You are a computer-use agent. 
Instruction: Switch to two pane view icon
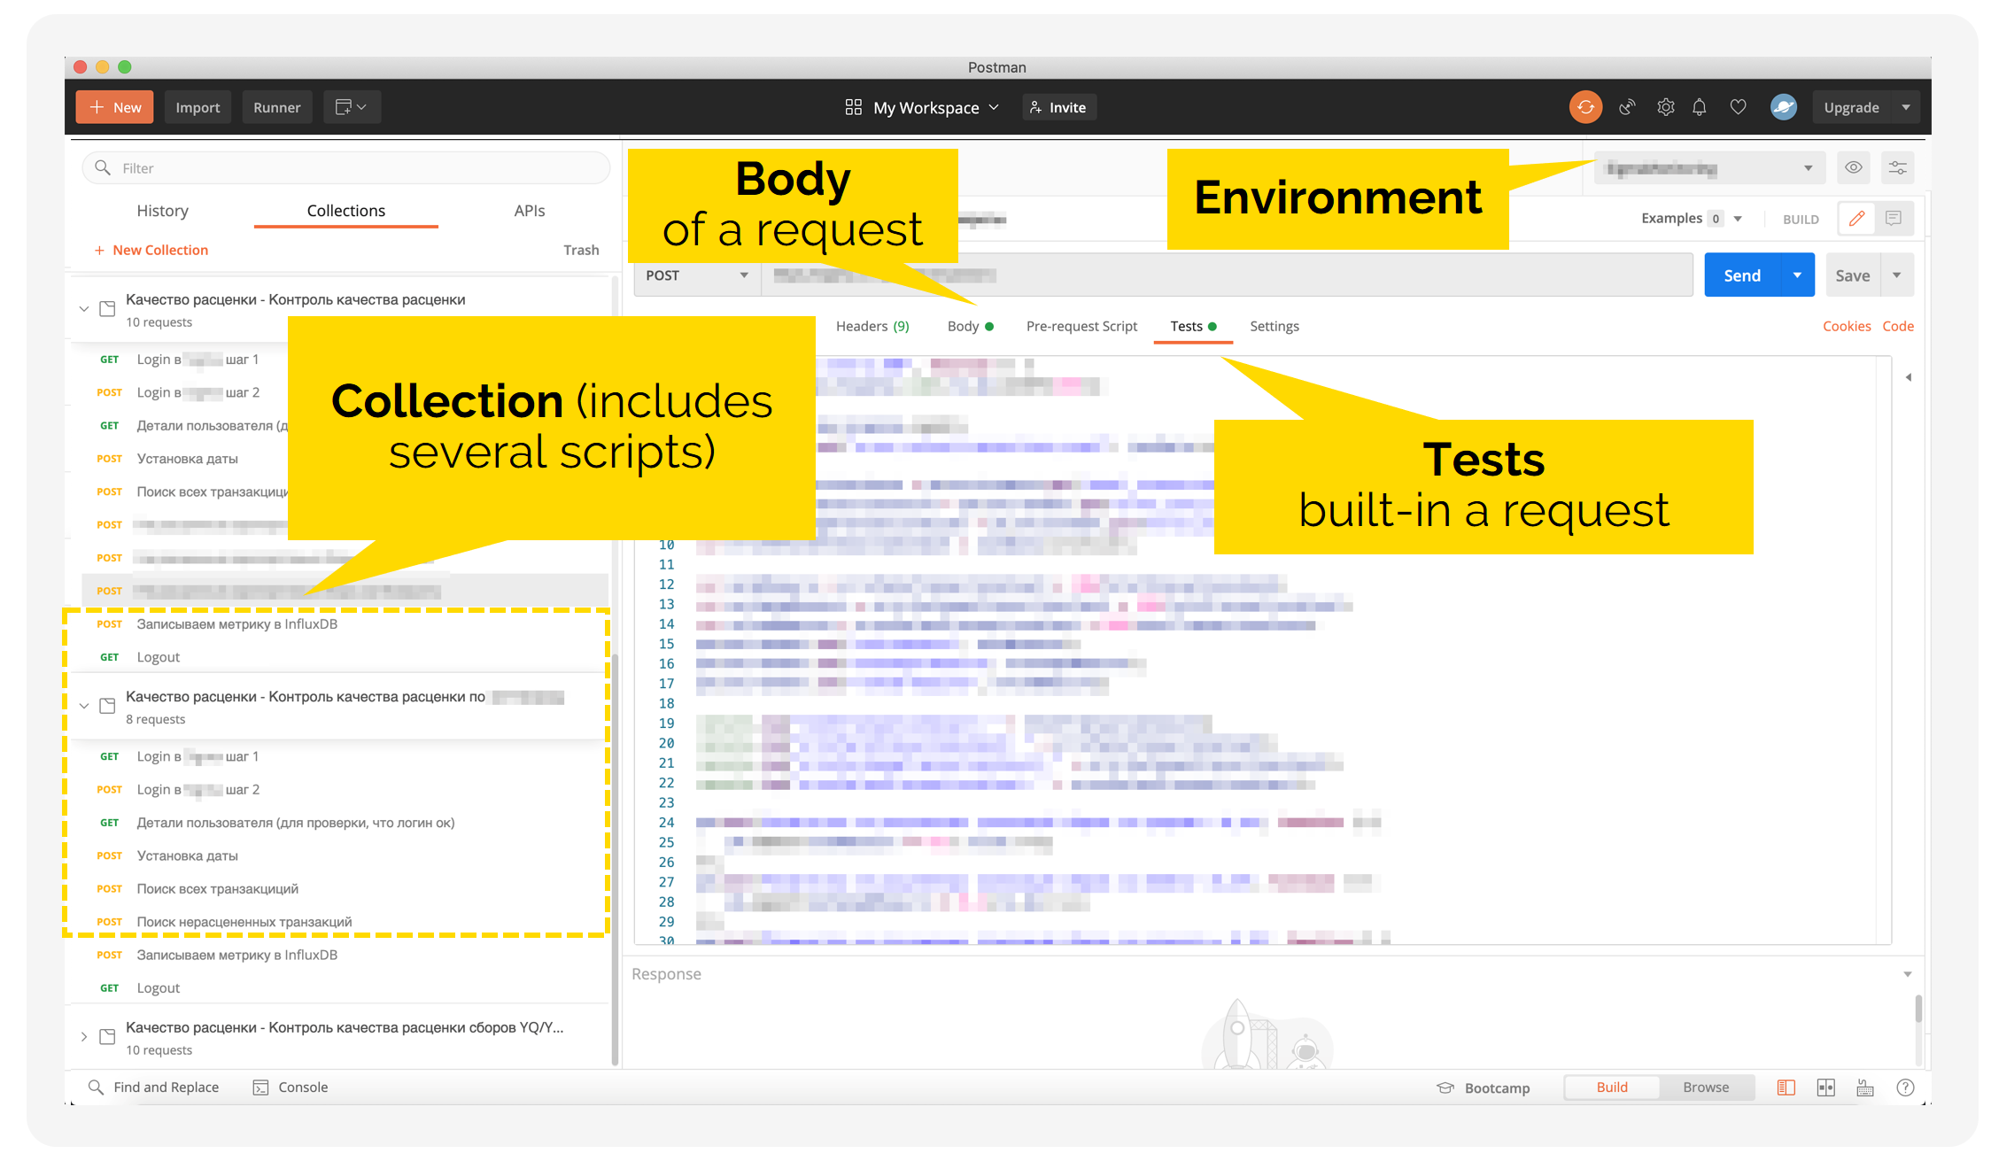pos(1825,1087)
